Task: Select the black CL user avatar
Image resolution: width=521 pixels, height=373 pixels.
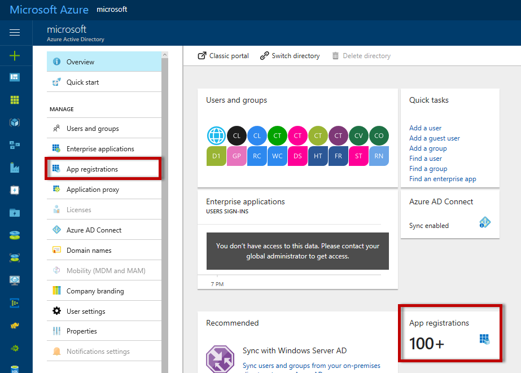Action: pos(237,135)
